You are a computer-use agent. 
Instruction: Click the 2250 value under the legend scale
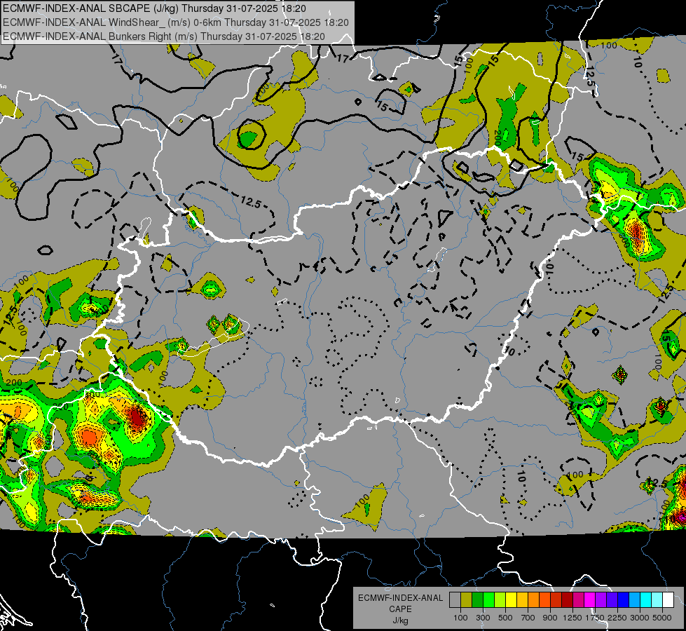coord(617,618)
